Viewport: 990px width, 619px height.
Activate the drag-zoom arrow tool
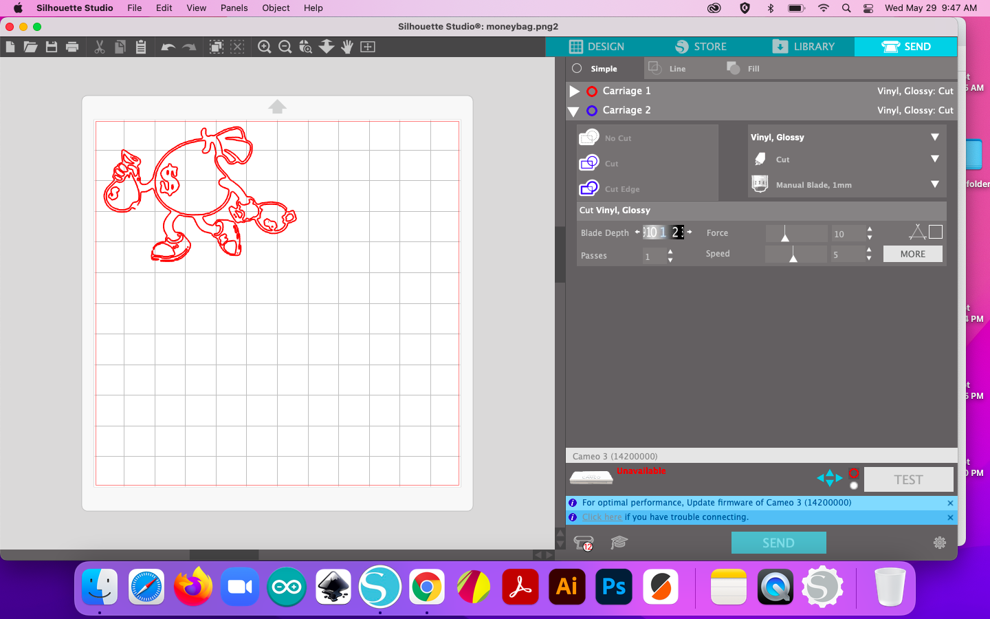327,47
